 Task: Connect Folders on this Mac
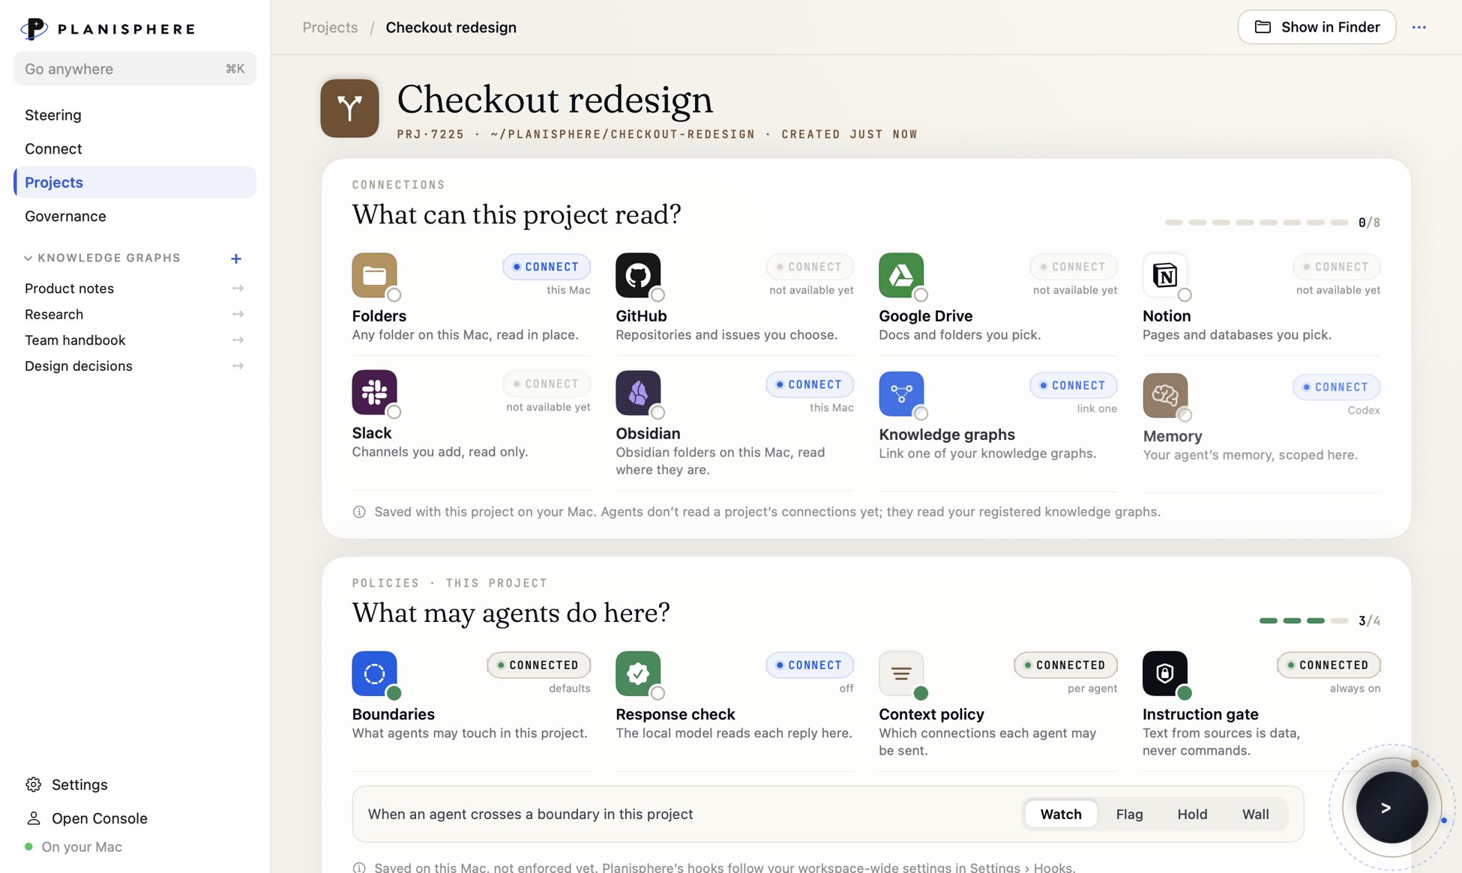coord(547,267)
